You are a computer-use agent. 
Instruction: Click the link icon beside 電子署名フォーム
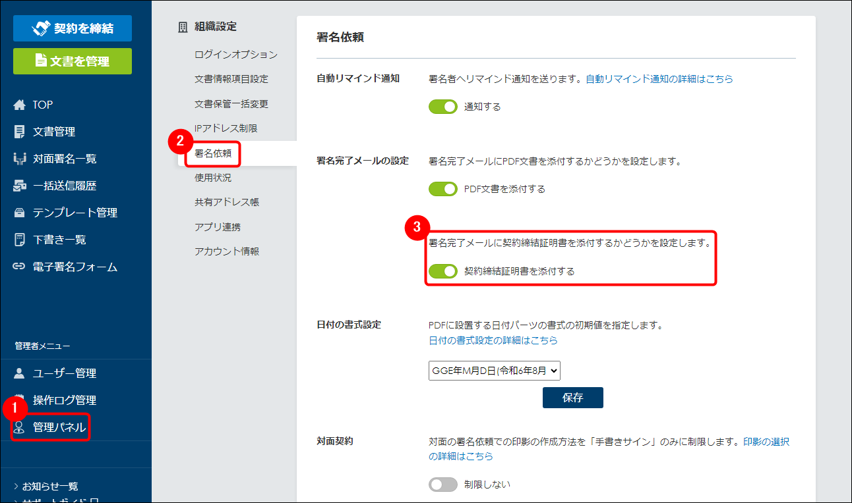coord(19,267)
